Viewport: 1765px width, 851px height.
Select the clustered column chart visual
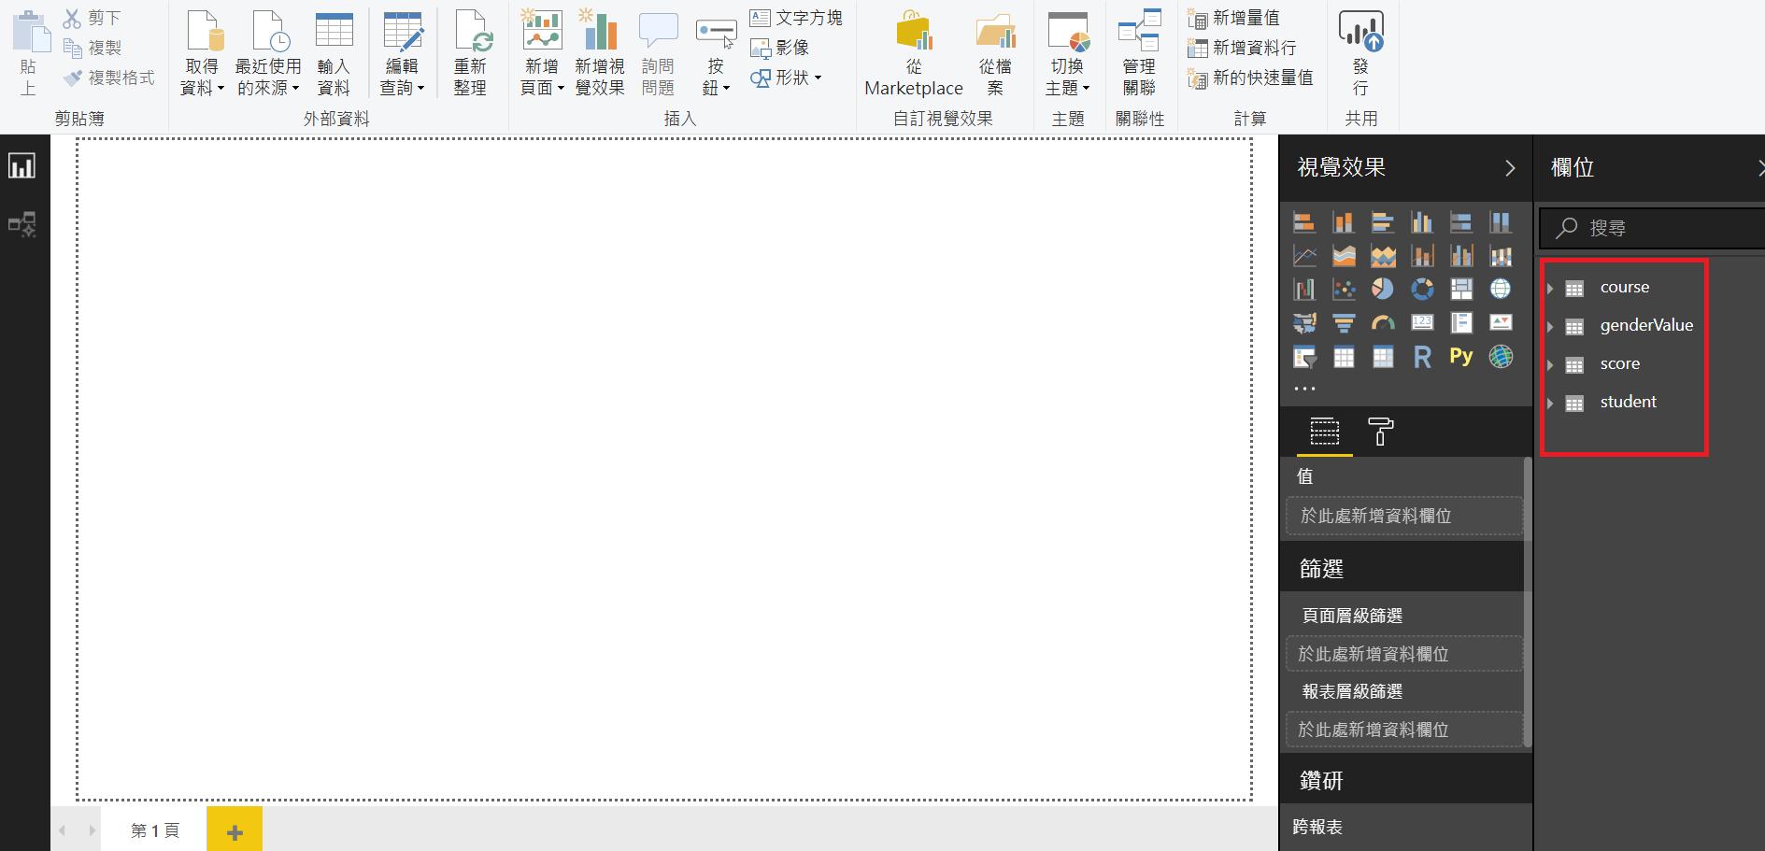(x=1422, y=222)
